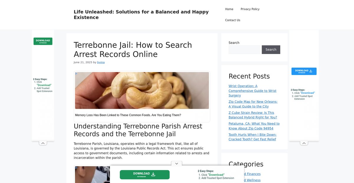
Task: Collapse the left sidebar ad with chevron
Action: tap(43, 143)
